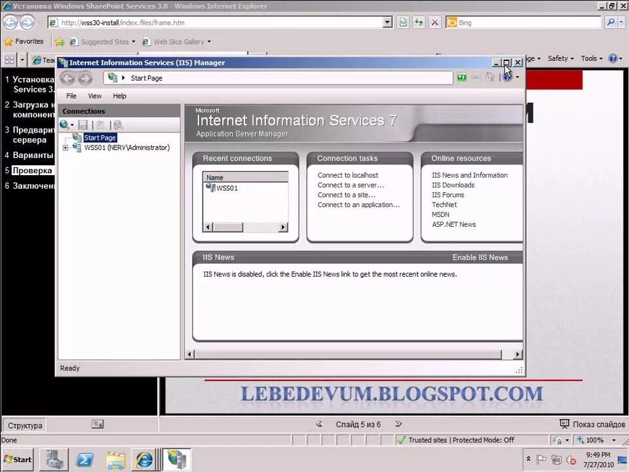Click the IIS Manager help icon
This screenshot has height=472, width=629.
click(x=507, y=77)
